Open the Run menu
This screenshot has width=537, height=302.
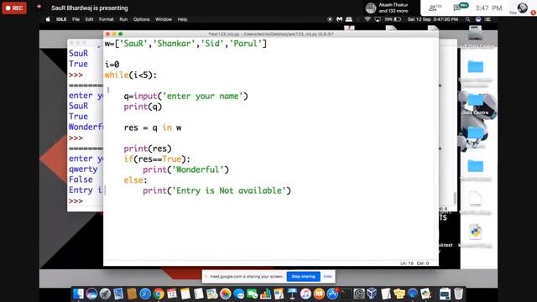coord(123,19)
